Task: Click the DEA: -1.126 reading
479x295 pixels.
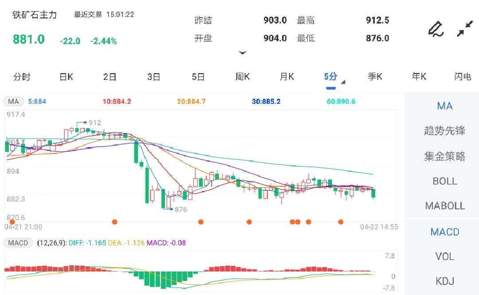Action: tap(126, 243)
